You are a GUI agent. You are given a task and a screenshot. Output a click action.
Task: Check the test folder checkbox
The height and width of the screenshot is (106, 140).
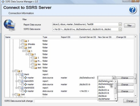[33, 68]
